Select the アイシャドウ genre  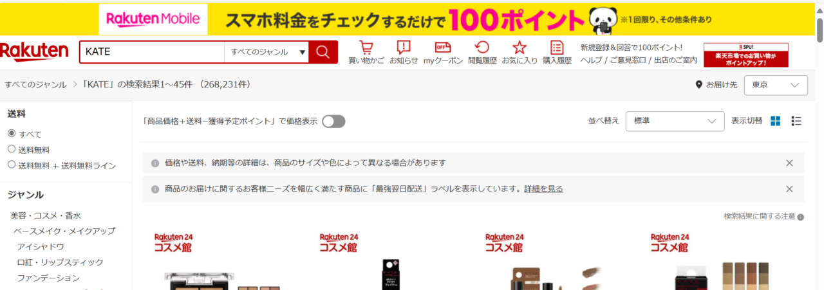pyautogui.click(x=41, y=246)
